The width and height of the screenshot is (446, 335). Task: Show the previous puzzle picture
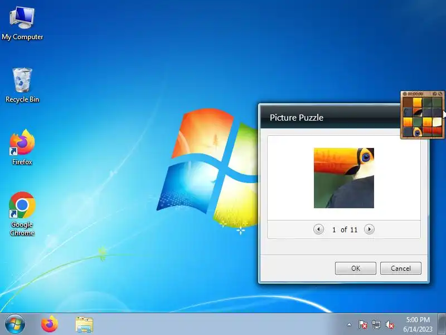tap(318, 229)
